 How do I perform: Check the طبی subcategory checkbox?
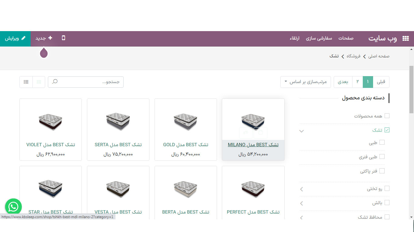(x=382, y=142)
